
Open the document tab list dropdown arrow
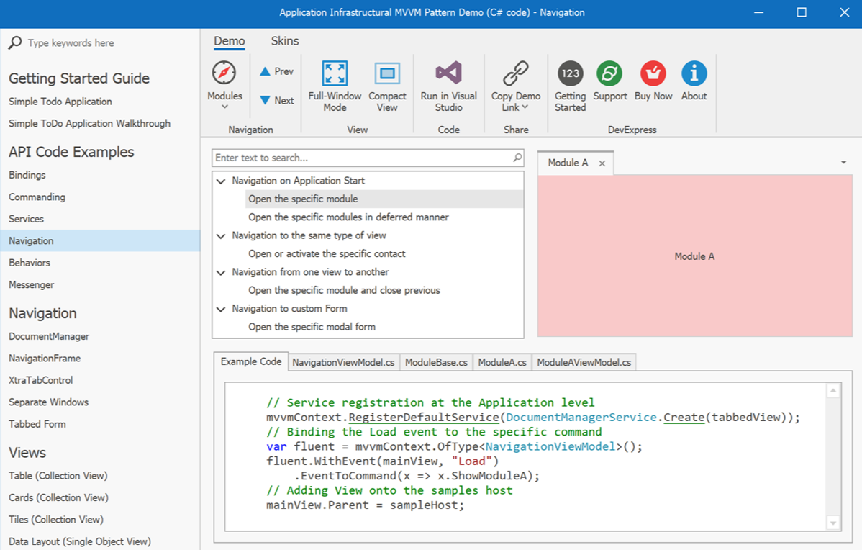pyautogui.click(x=843, y=162)
